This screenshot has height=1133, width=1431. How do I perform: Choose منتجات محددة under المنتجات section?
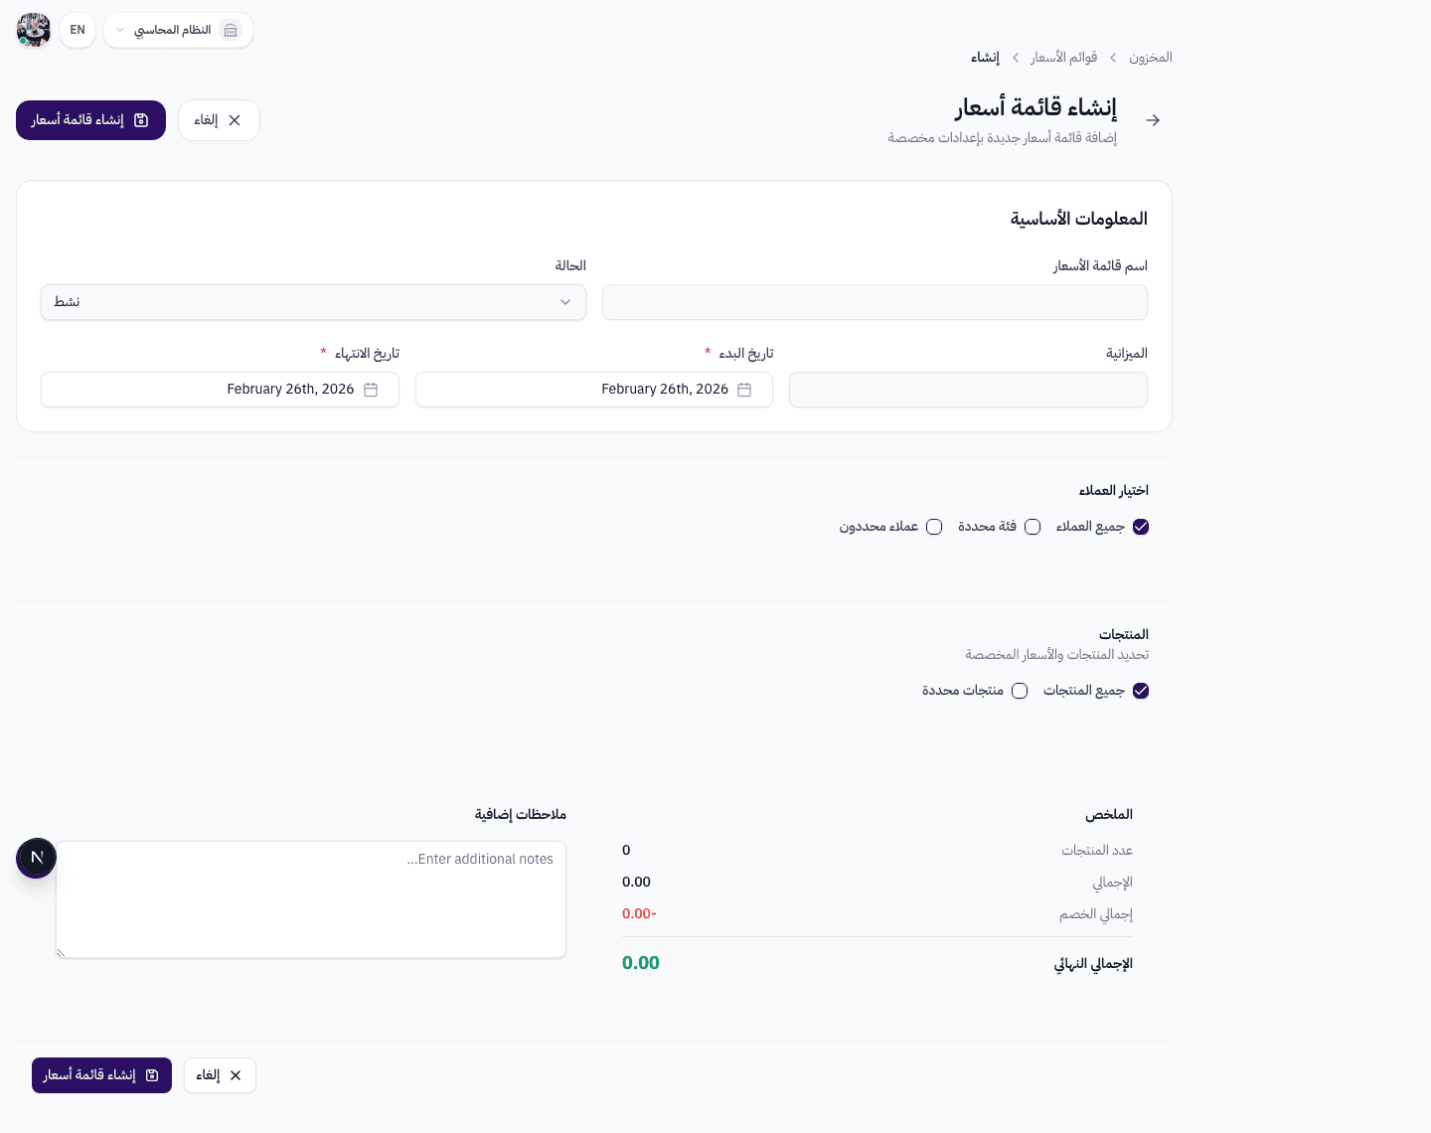coord(1020,690)
